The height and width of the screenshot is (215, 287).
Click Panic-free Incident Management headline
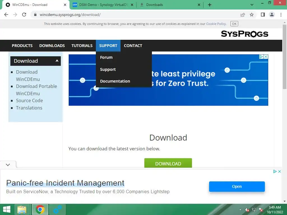(65, 183)
